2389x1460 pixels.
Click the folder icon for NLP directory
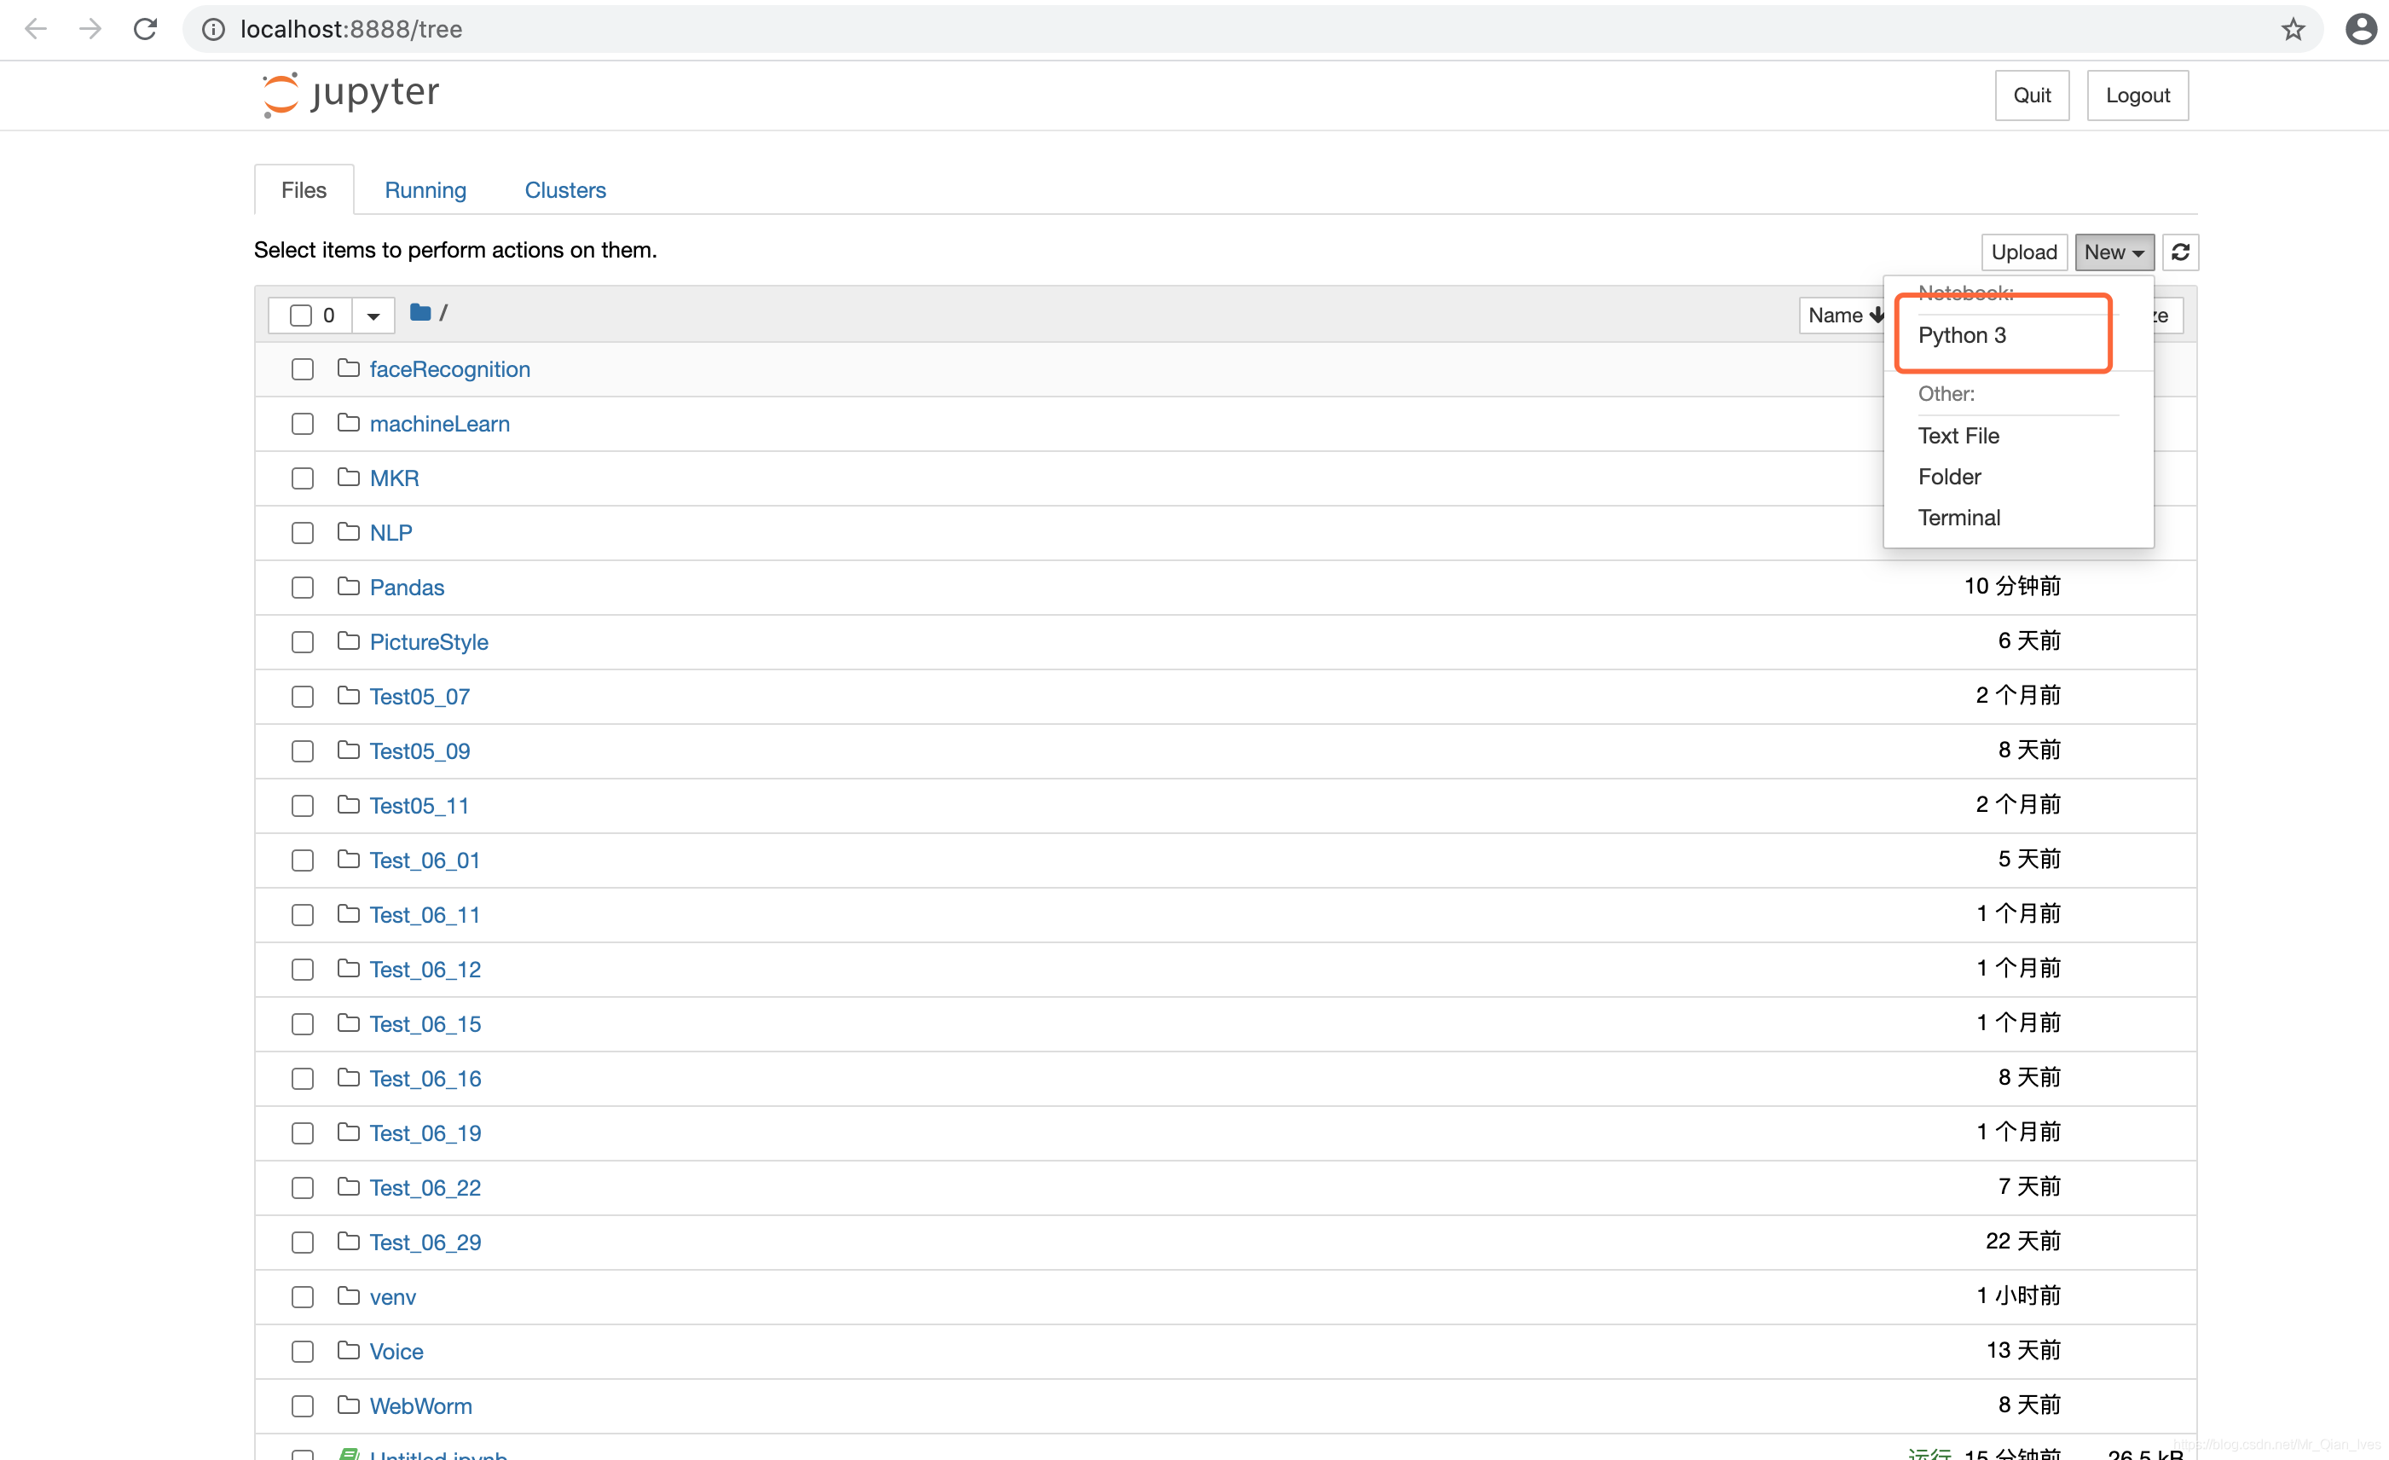coord(346,531)
